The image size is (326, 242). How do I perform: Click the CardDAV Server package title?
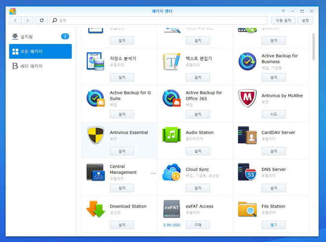click(278, 132)
